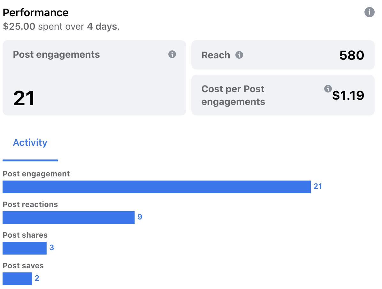Click the 'Cost per Post engagements' label

tap(233, 95)
